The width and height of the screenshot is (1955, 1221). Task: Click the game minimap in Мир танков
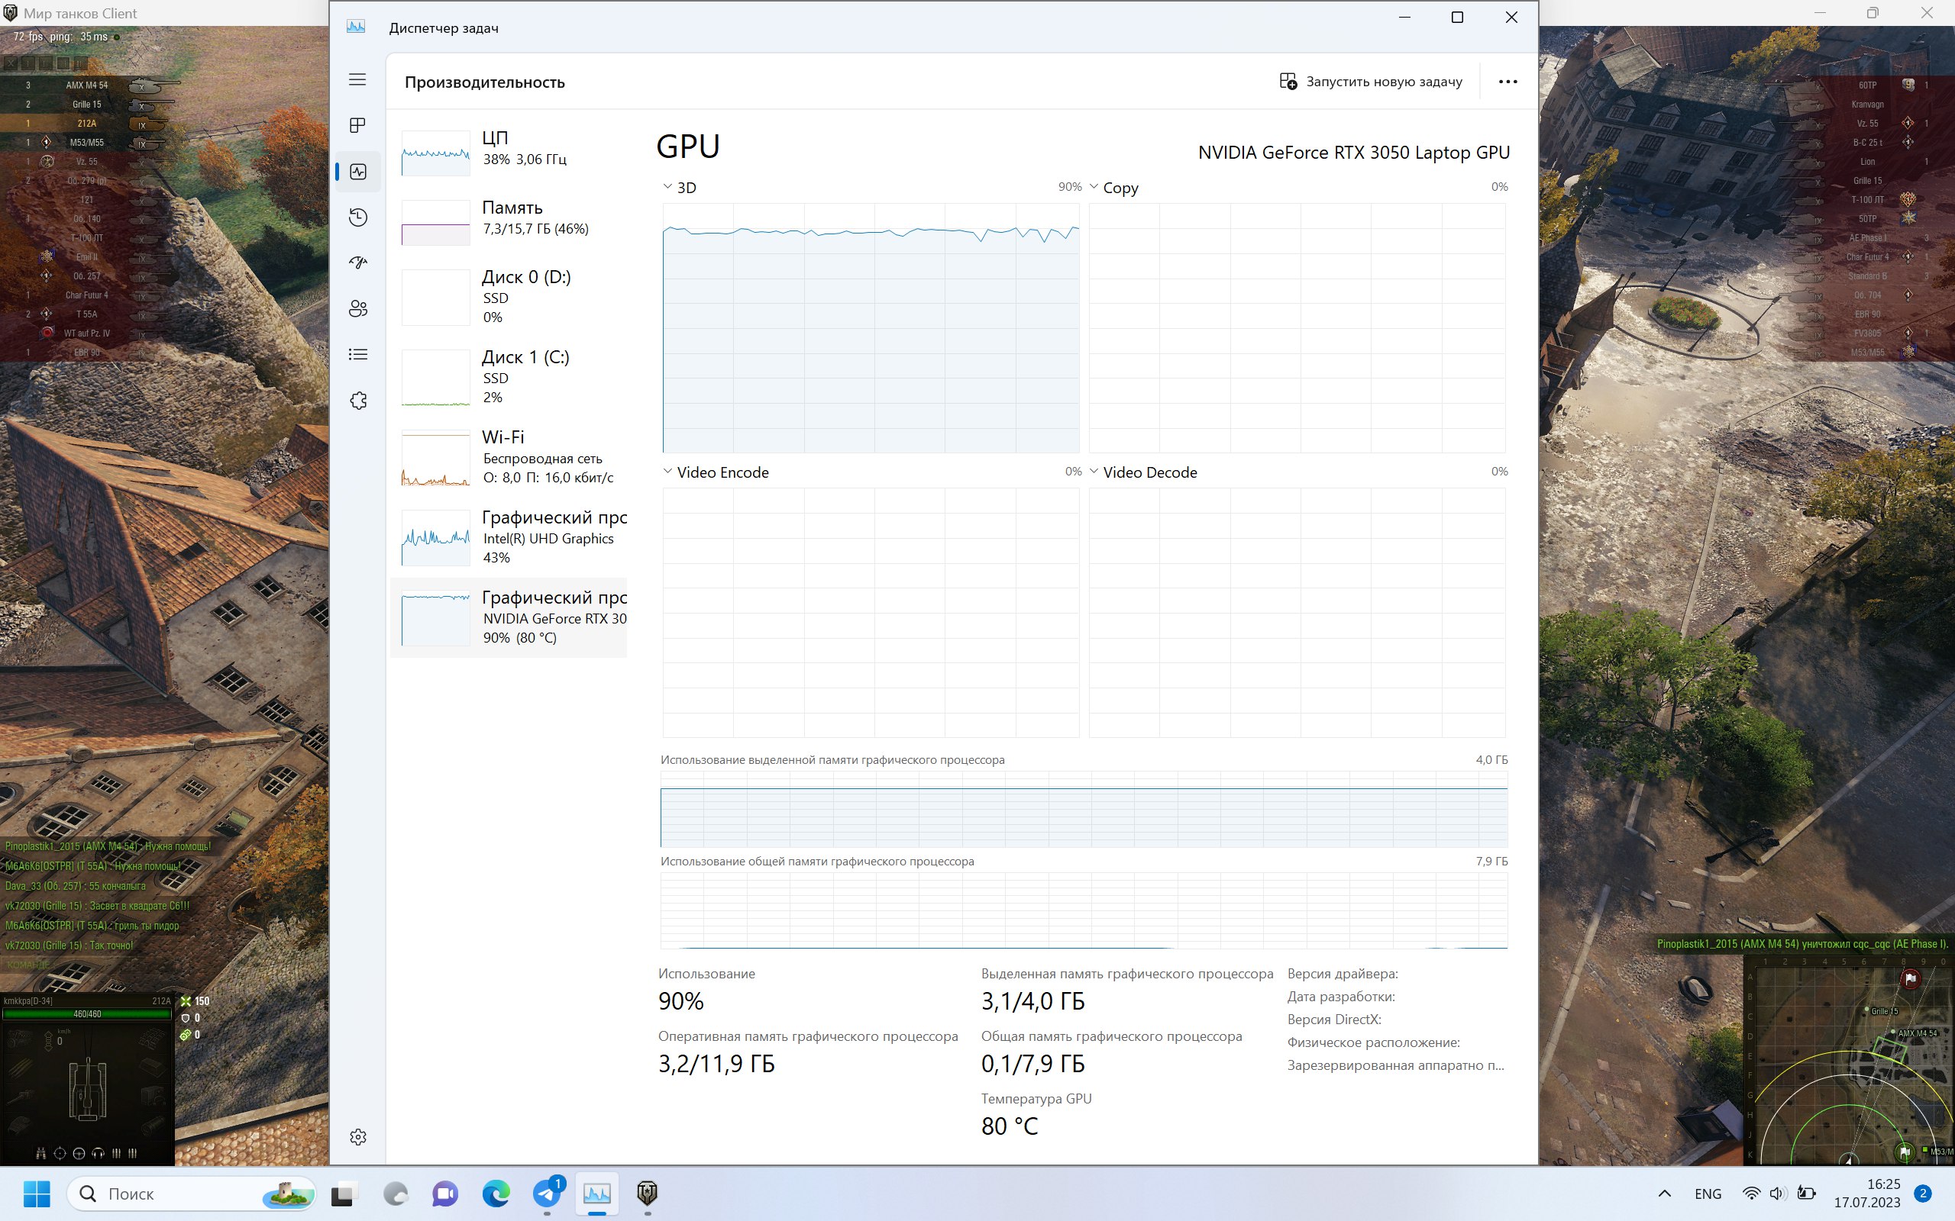coord(1849,1060)
